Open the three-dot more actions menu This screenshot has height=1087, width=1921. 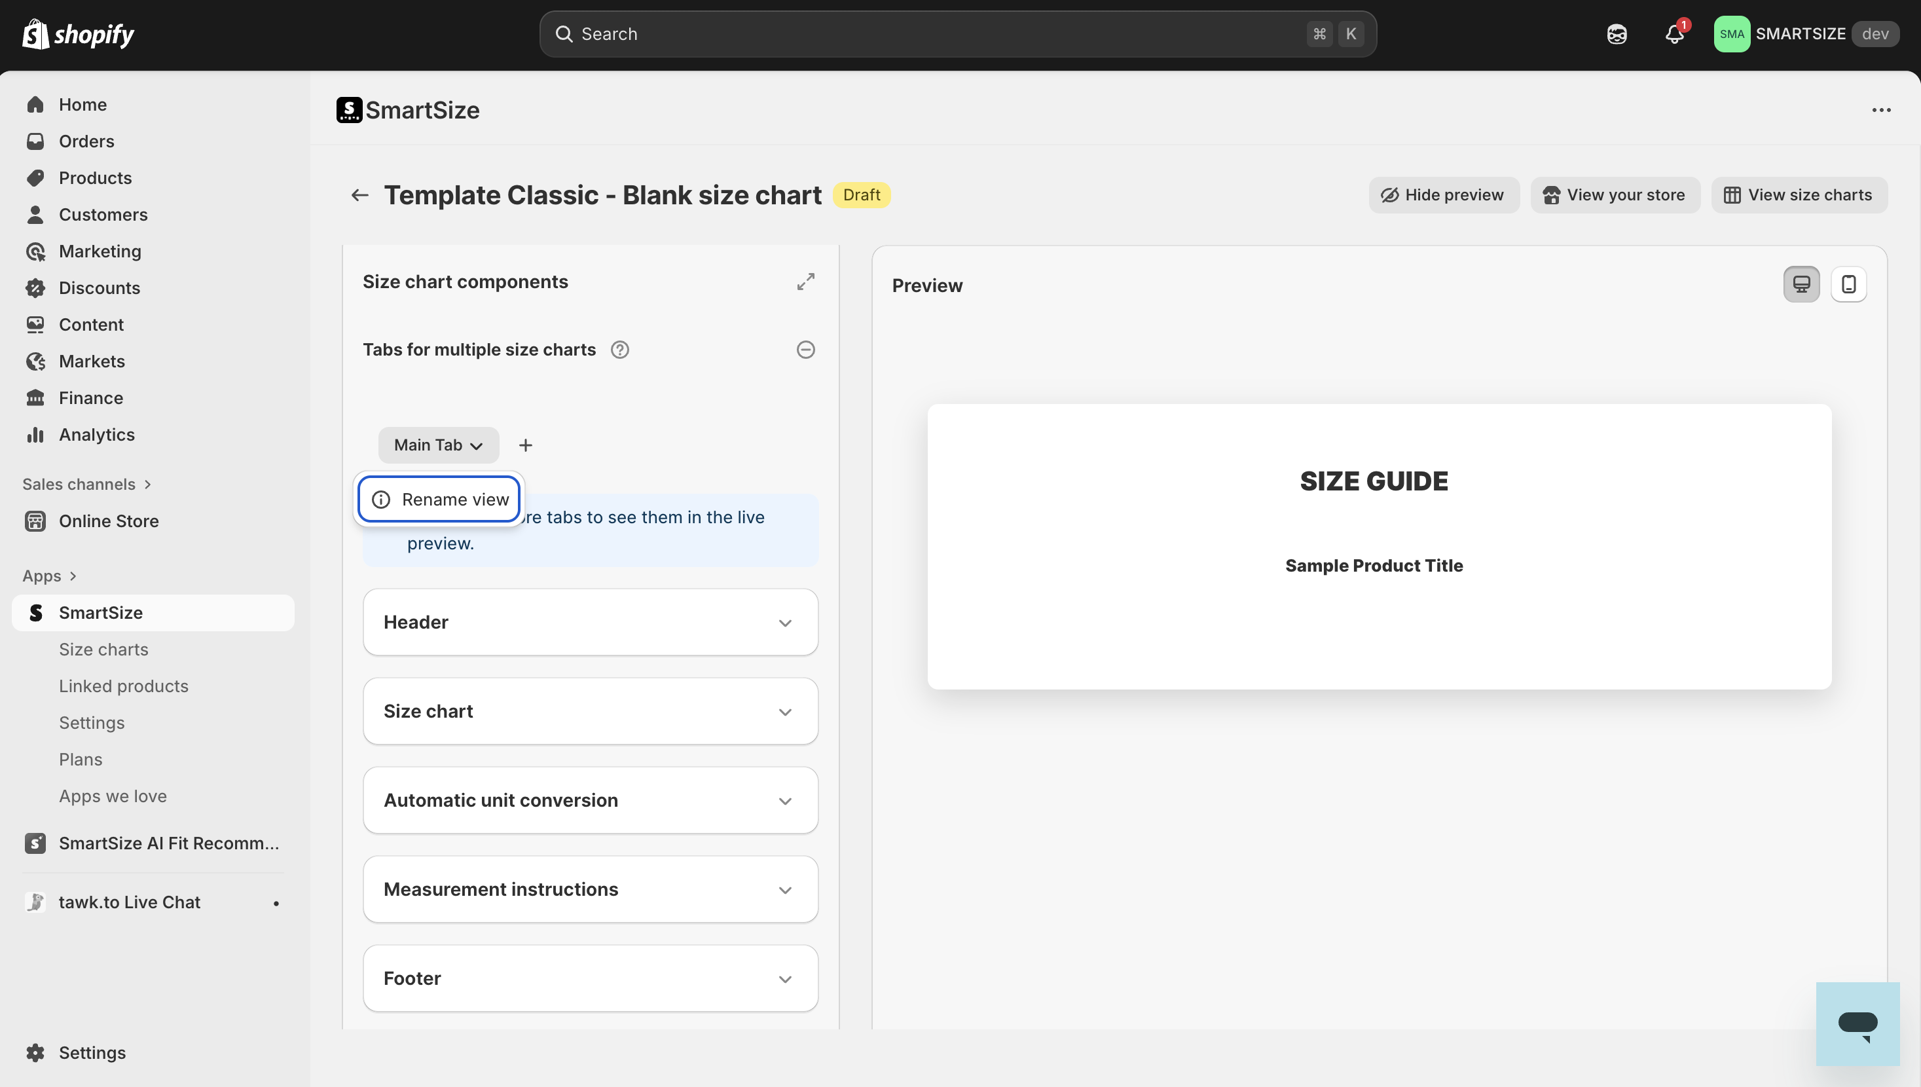click(x=1880, y=111)
